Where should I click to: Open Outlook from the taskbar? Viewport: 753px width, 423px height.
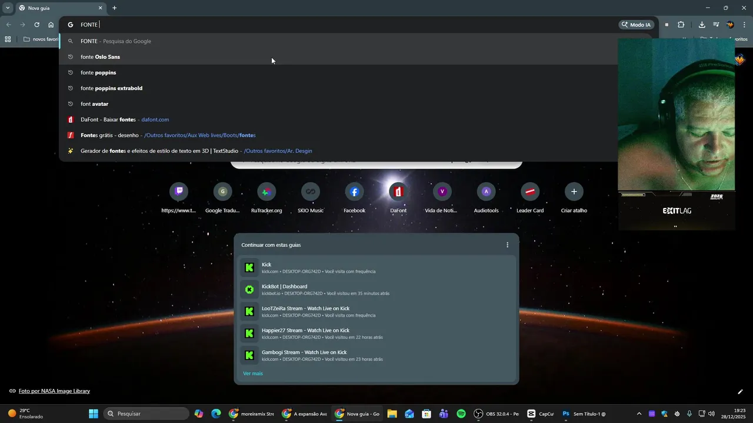[409, 414]
